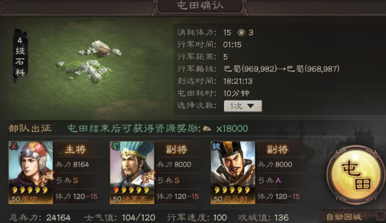386x223 pixels.
Task: Enable the 自动回城 checkbox
Action: pyautogui.click(x=380, y=216)
